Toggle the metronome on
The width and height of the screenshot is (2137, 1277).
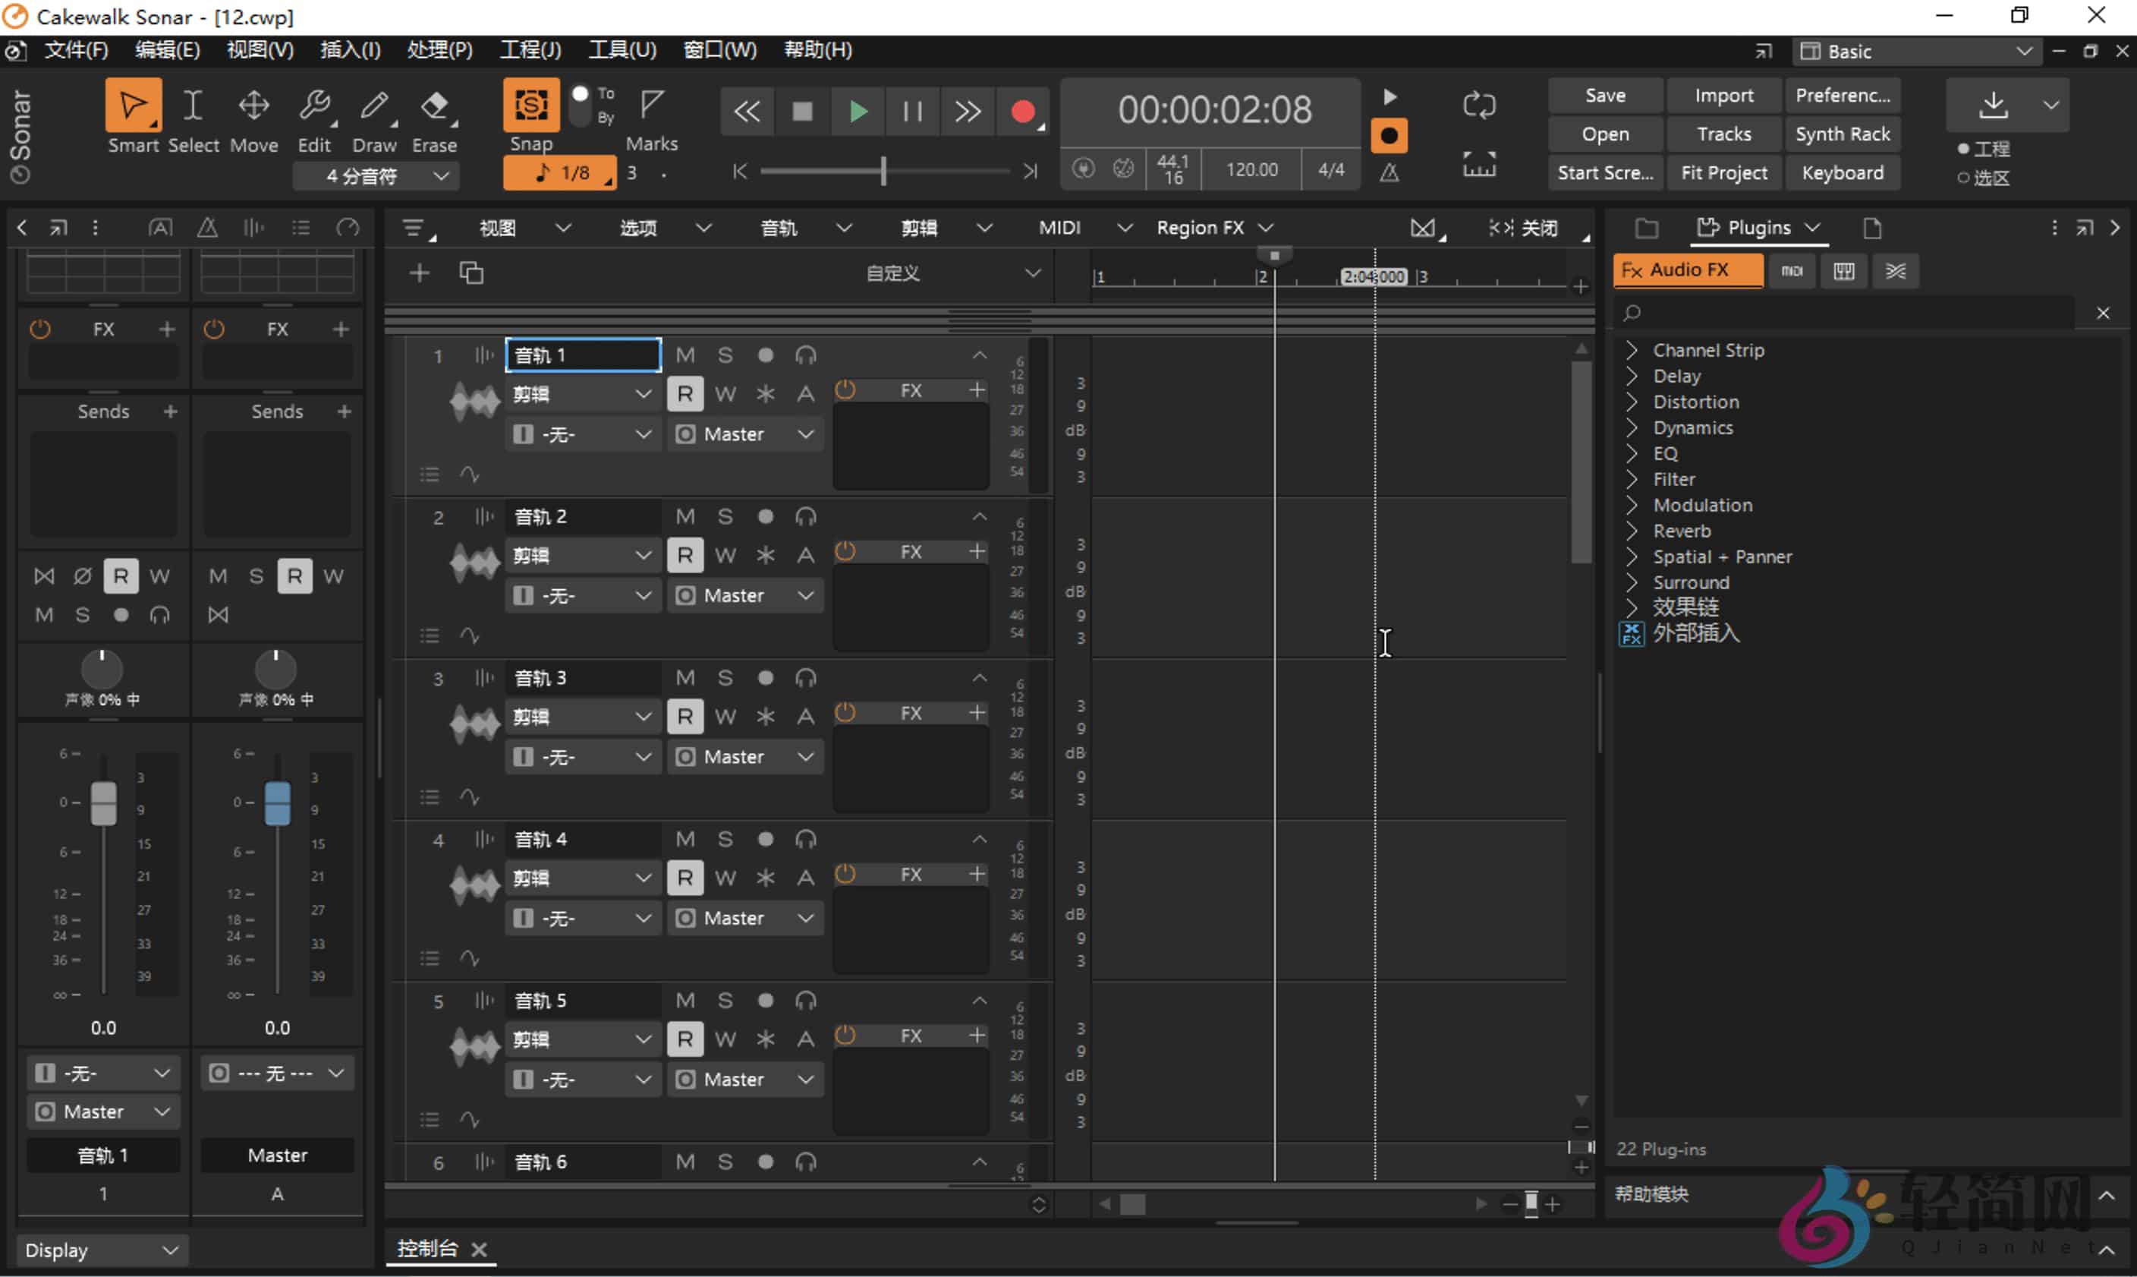1389,172
